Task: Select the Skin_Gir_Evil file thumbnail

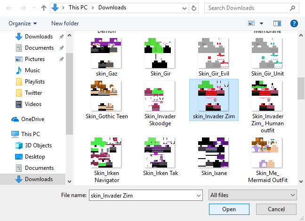Action: 213,53
